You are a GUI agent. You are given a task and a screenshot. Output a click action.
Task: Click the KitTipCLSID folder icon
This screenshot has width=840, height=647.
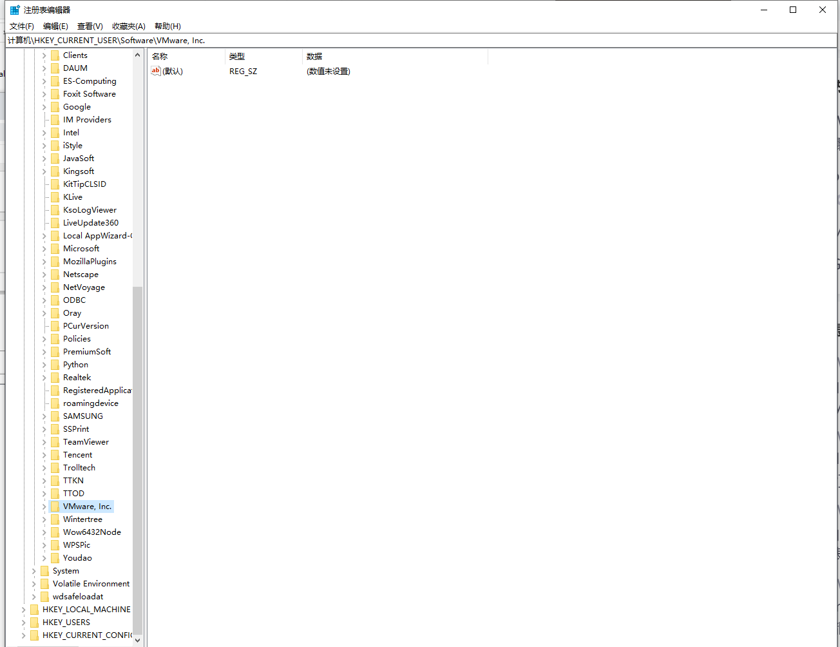click(55, 184)
